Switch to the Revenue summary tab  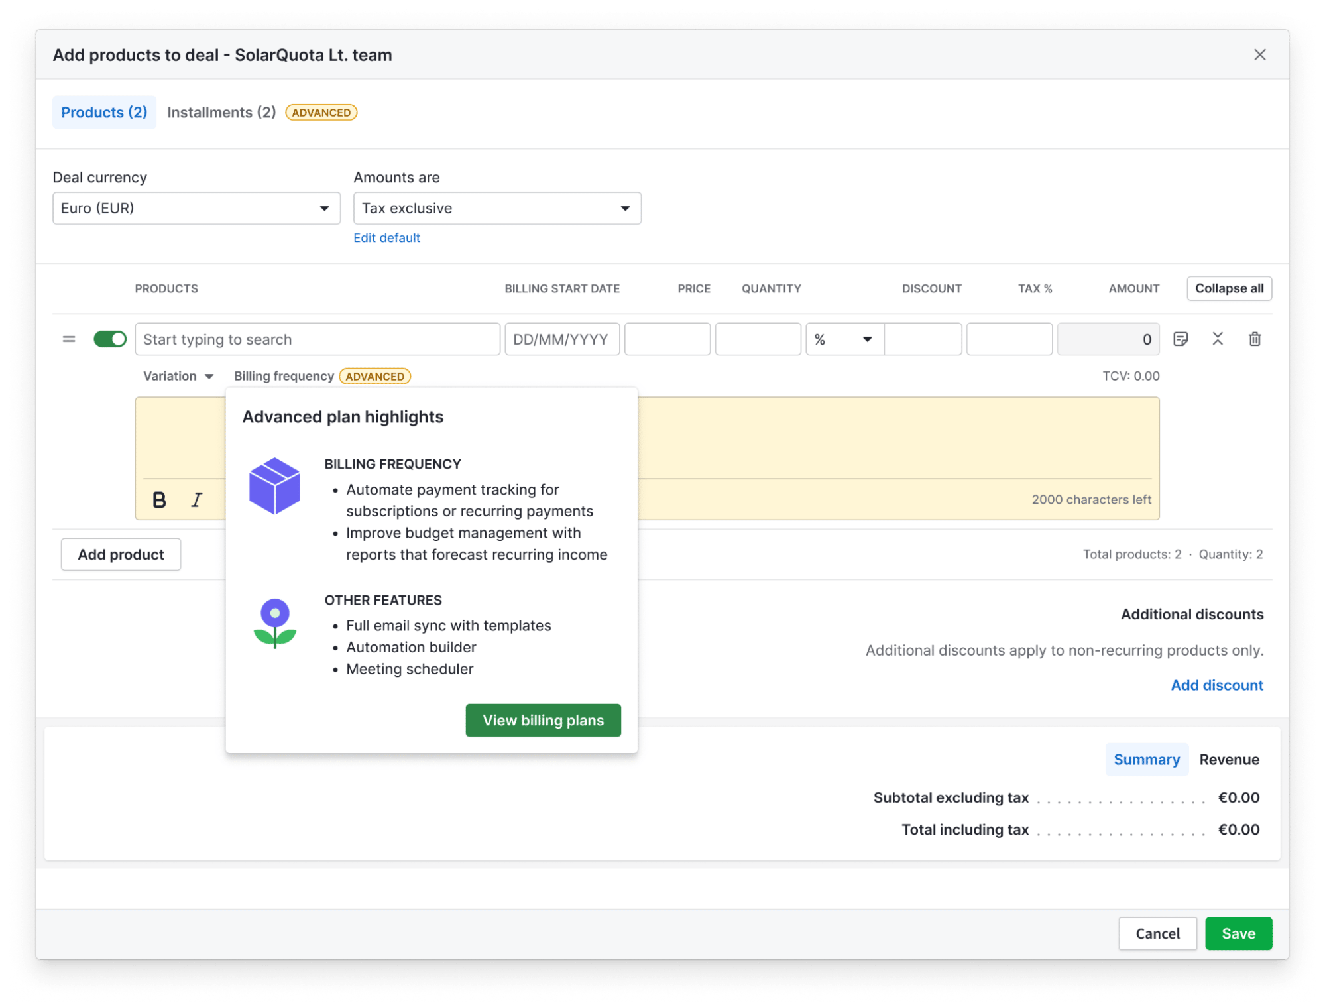pyautogui.click(x=1228, y=760)
